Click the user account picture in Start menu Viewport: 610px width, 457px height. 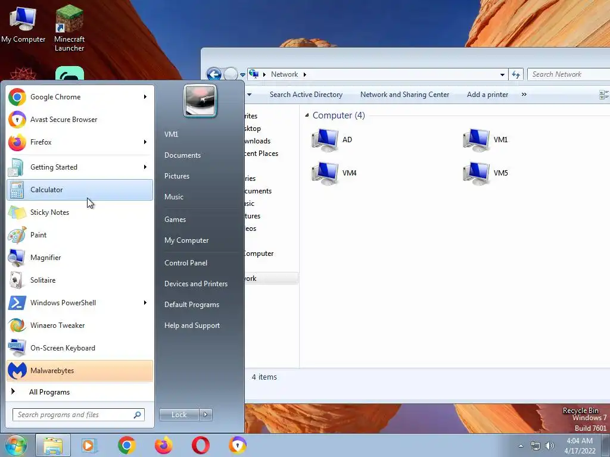coord(200,101)
